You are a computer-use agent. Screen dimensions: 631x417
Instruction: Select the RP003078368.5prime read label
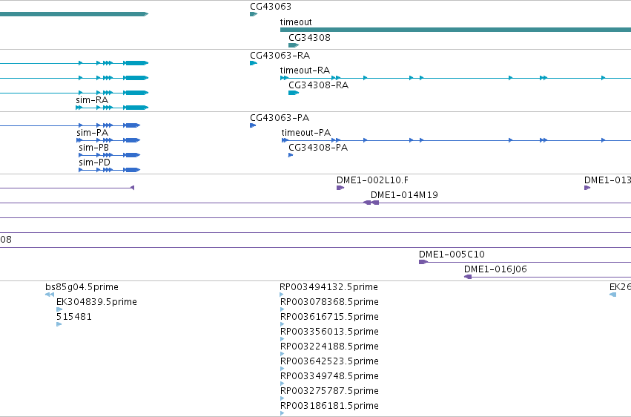329,302
